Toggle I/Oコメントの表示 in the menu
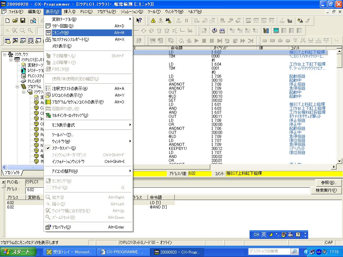This screenshot has width=343, height=257. (x=67, y=95)
